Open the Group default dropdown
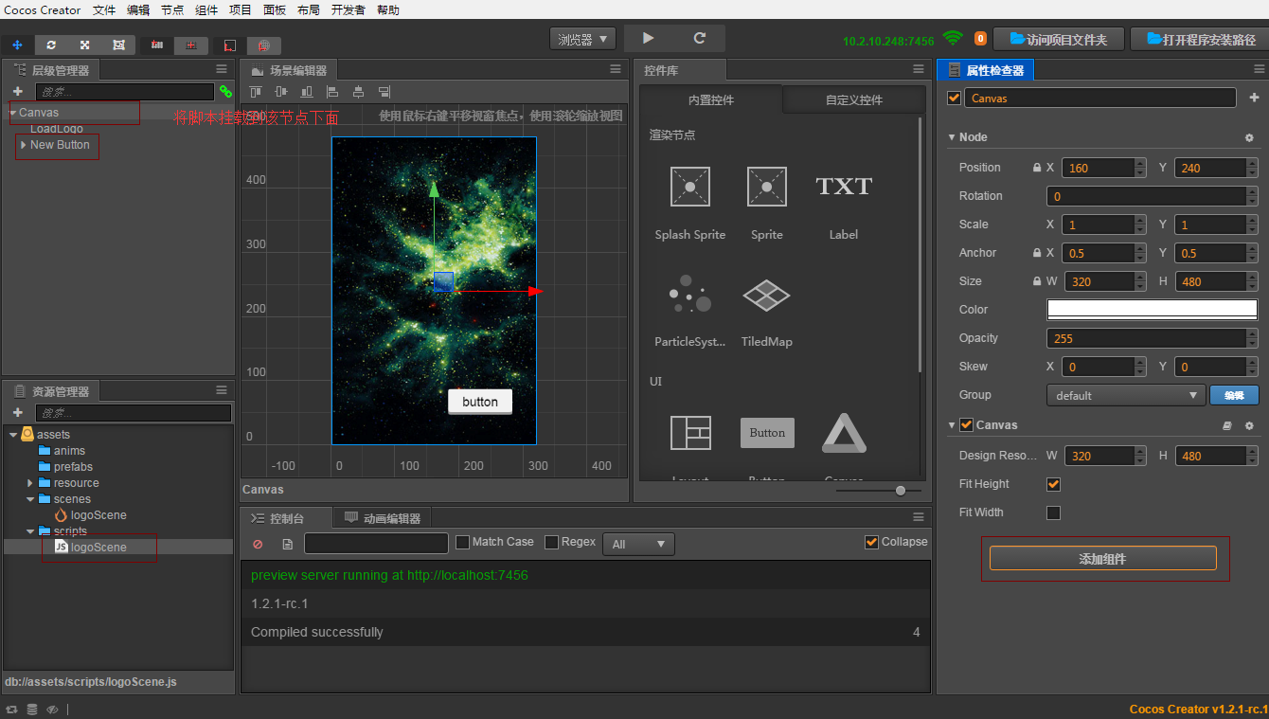Screen dimensions: 1269x719 (1125, 395)
